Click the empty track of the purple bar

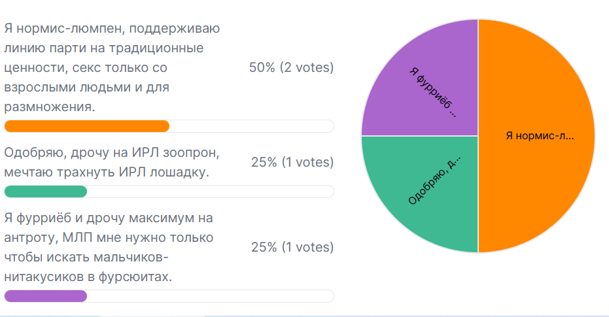click(x=211, y=296)
